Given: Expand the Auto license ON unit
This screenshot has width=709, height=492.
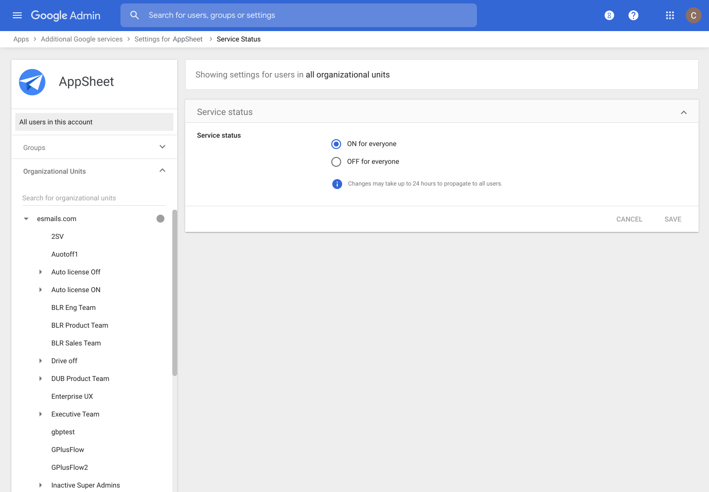Looking at the screenshot, I should pyautogui.click(x=40, y=290).
